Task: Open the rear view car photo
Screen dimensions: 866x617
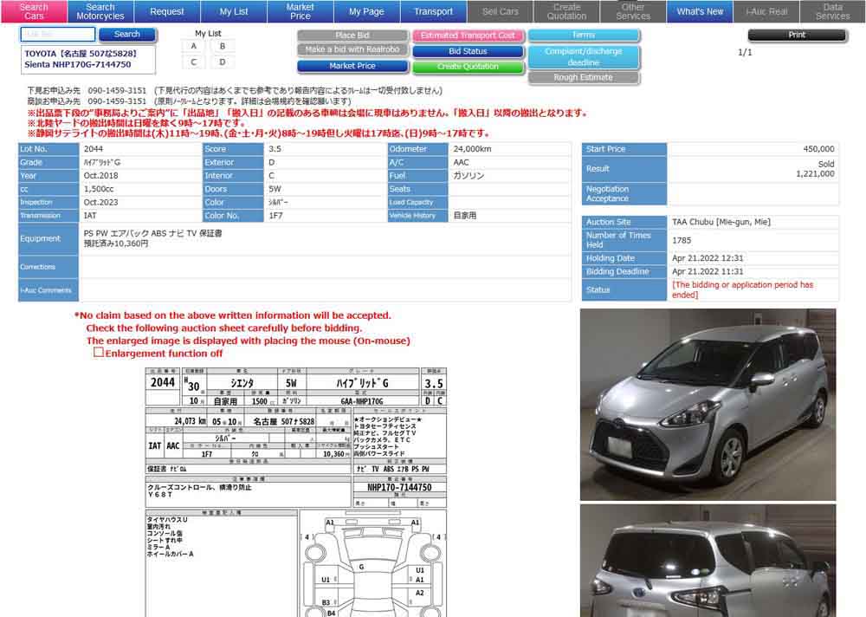Action: pyautogui.click(x=708, y=561)
